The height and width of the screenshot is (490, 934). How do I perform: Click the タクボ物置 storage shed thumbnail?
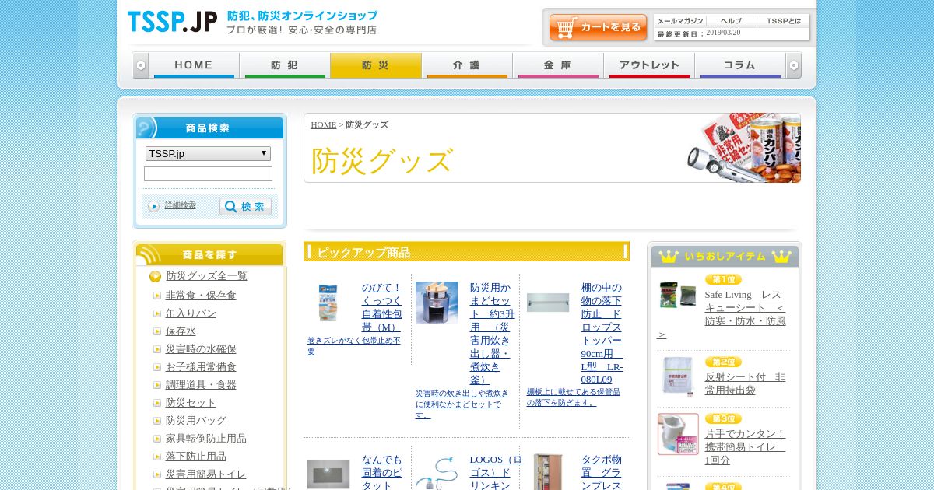pyautogui.click(x=548, y=472)
